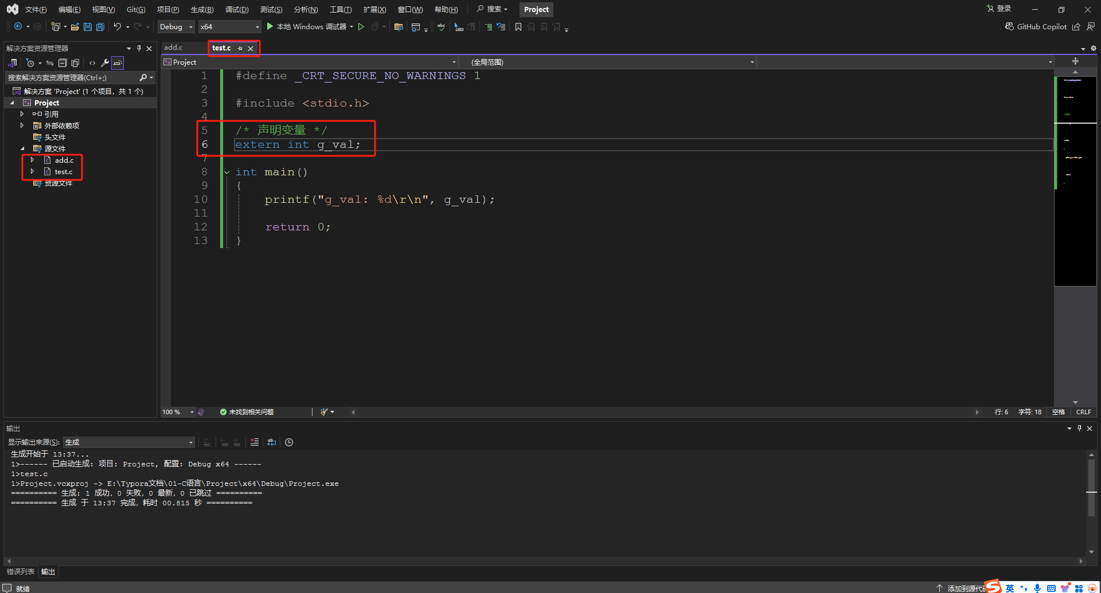The width and height of the screenshot is (1101, 593).
Task: Open the 生成(B) menu
Action: [x=202, y=9]
